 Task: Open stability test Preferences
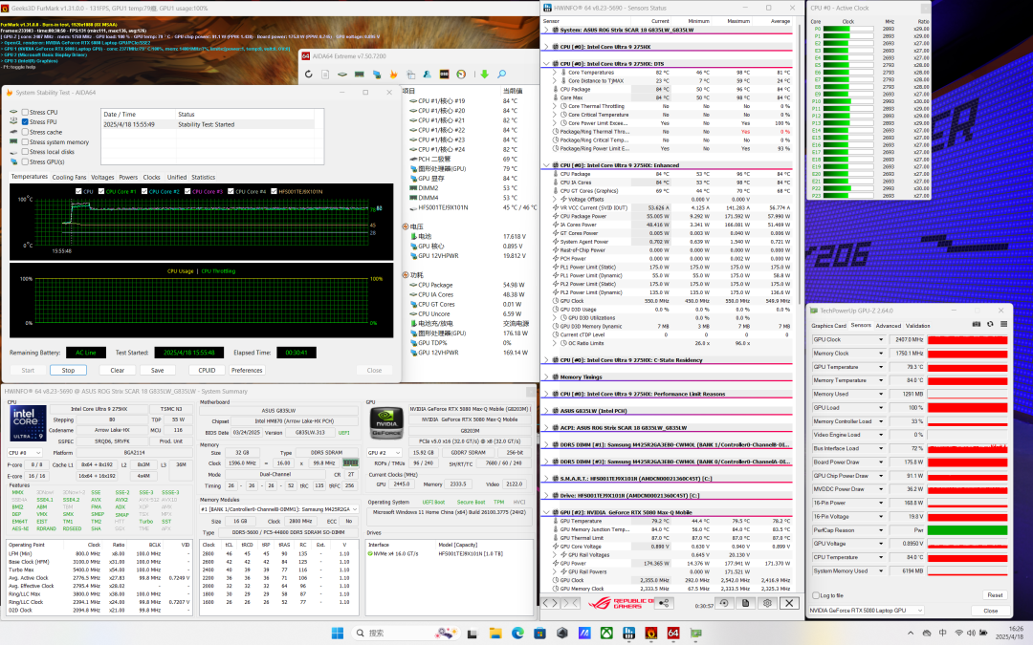coord(247,371)
